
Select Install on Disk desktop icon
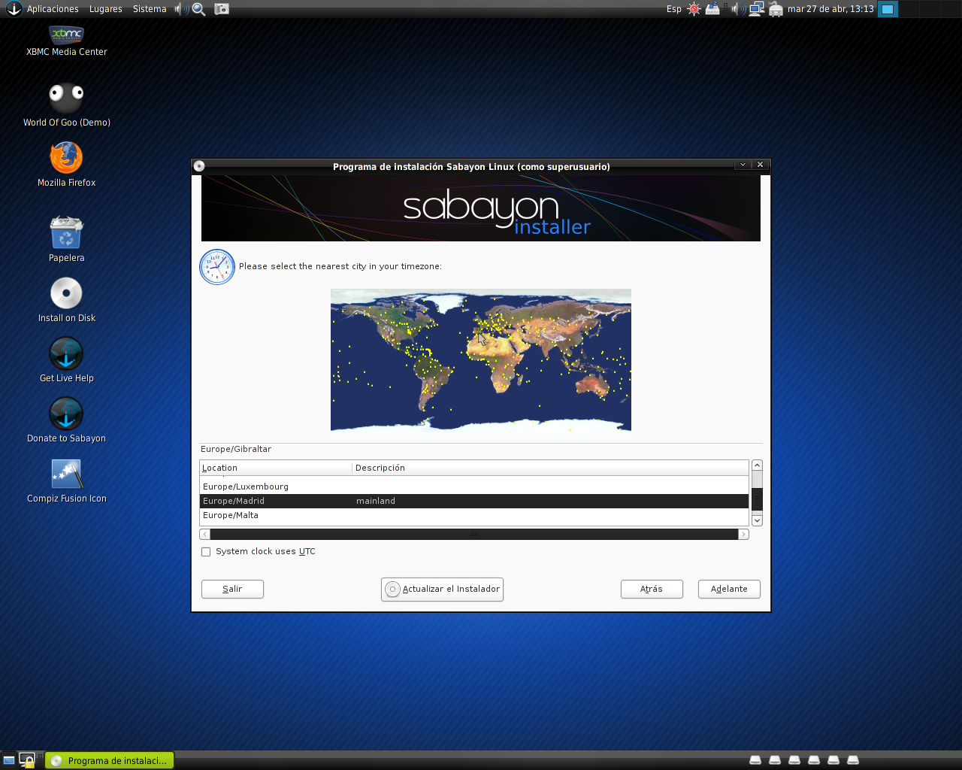click(x=67, y=300)
